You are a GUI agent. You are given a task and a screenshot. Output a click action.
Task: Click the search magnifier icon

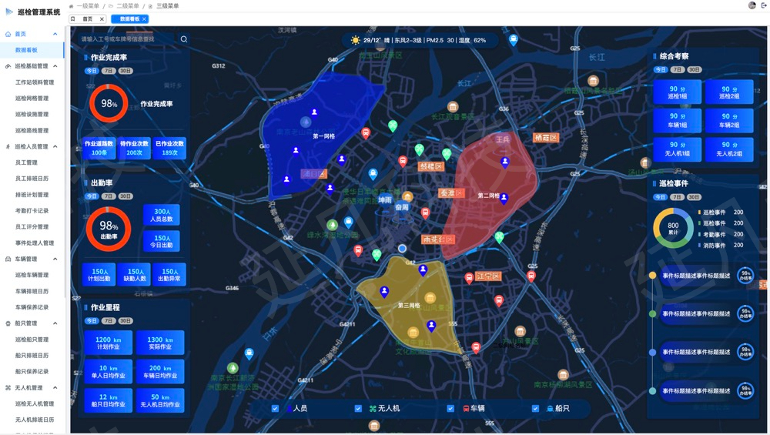(184, 39)
